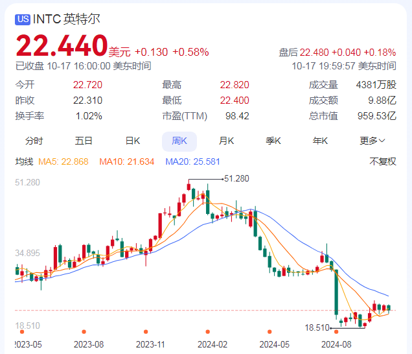The width and height of the screenshot is (412, 354).
Task: Click the 昨收 value 22.310
Action: [87, 100]
